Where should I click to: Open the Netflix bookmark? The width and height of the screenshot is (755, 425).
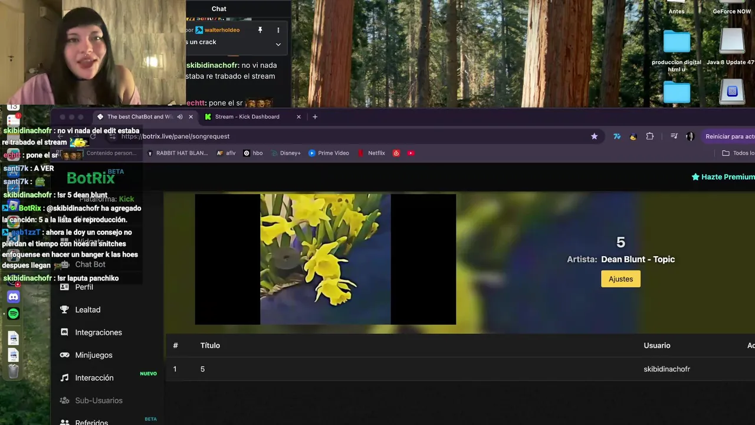371,153
